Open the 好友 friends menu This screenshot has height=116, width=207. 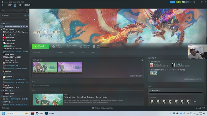pyautogui.click(x=14, y=2)
